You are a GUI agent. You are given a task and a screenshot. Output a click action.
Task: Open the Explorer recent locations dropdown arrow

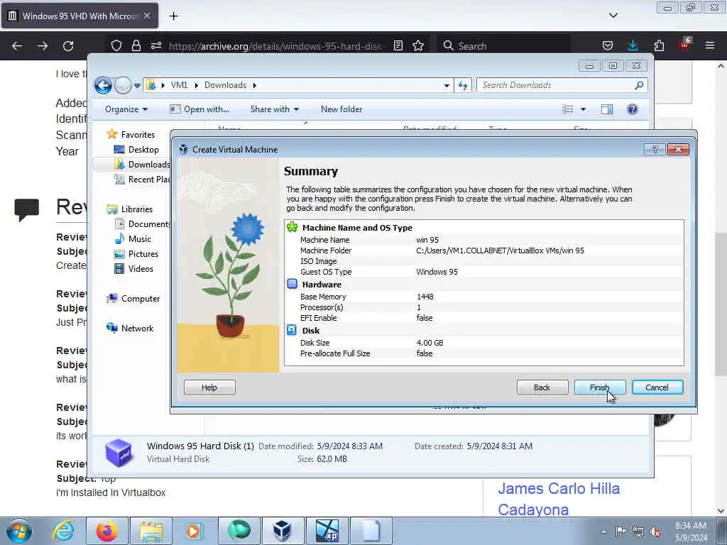[137, 85]
